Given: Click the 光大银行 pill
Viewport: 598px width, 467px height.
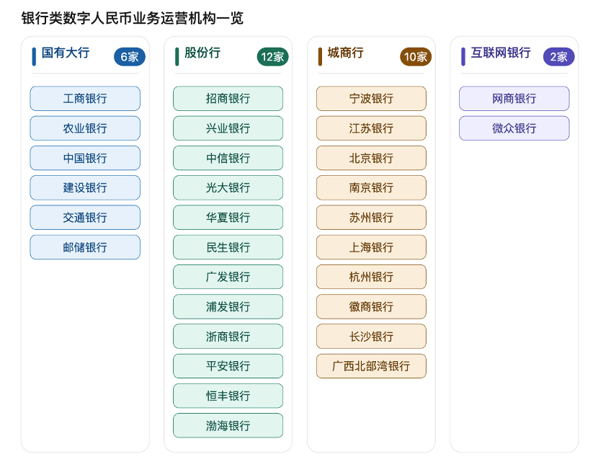Looking at the screenshot, I should click(x=228, y=187).
